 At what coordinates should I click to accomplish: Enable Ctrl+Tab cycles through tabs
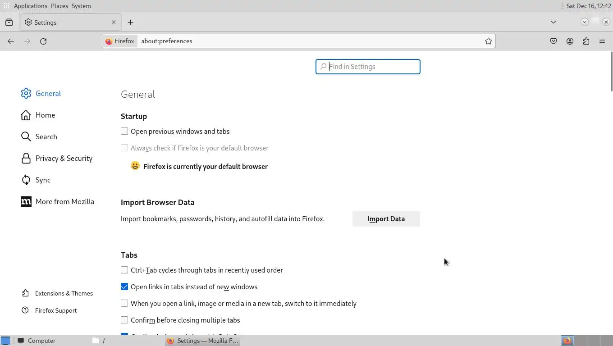pos(124,270)
